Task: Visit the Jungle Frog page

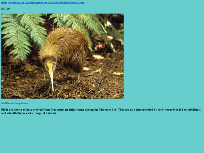Action: coord(41,3)
